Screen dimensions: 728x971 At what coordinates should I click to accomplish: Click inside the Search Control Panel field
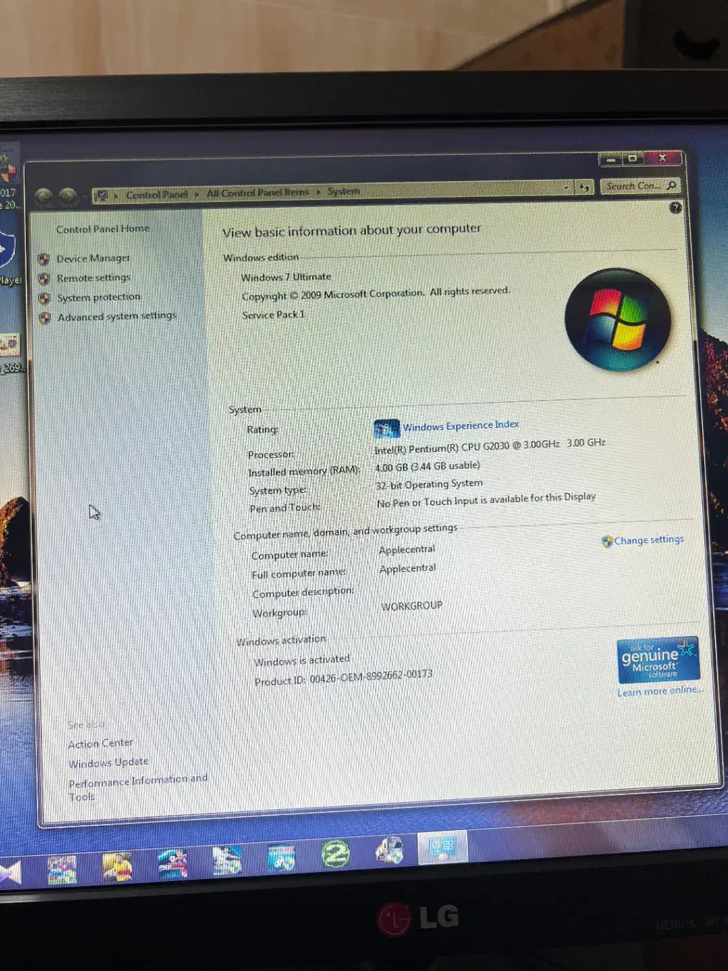coord(632,186)
